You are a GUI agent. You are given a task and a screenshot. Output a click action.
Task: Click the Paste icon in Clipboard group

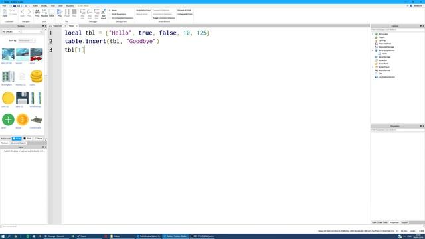[x=5, y=13]
